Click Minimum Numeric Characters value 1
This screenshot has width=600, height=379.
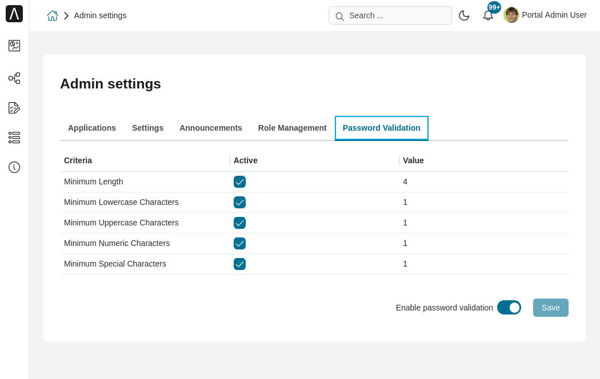click(405, 243)
